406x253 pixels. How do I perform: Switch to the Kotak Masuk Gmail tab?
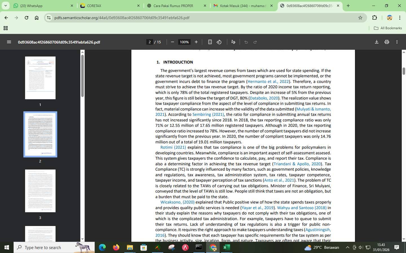point(242,6)
